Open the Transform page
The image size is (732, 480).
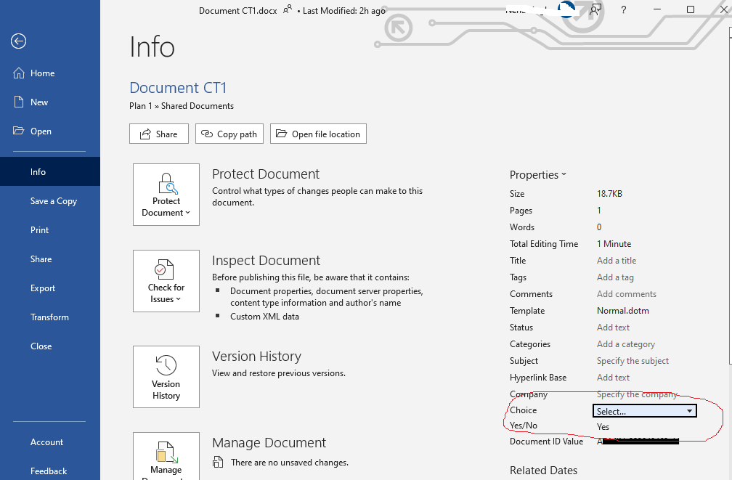[x=50, y=317]
